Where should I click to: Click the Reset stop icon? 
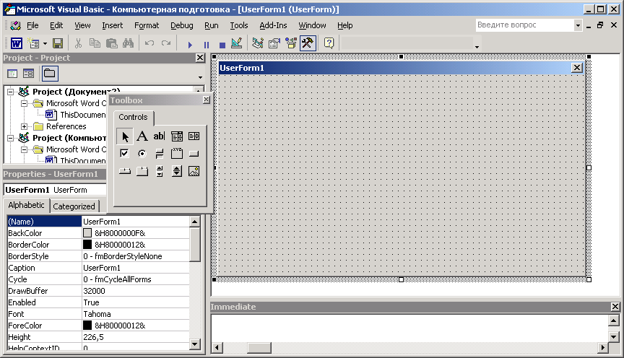tap(222, 45)
